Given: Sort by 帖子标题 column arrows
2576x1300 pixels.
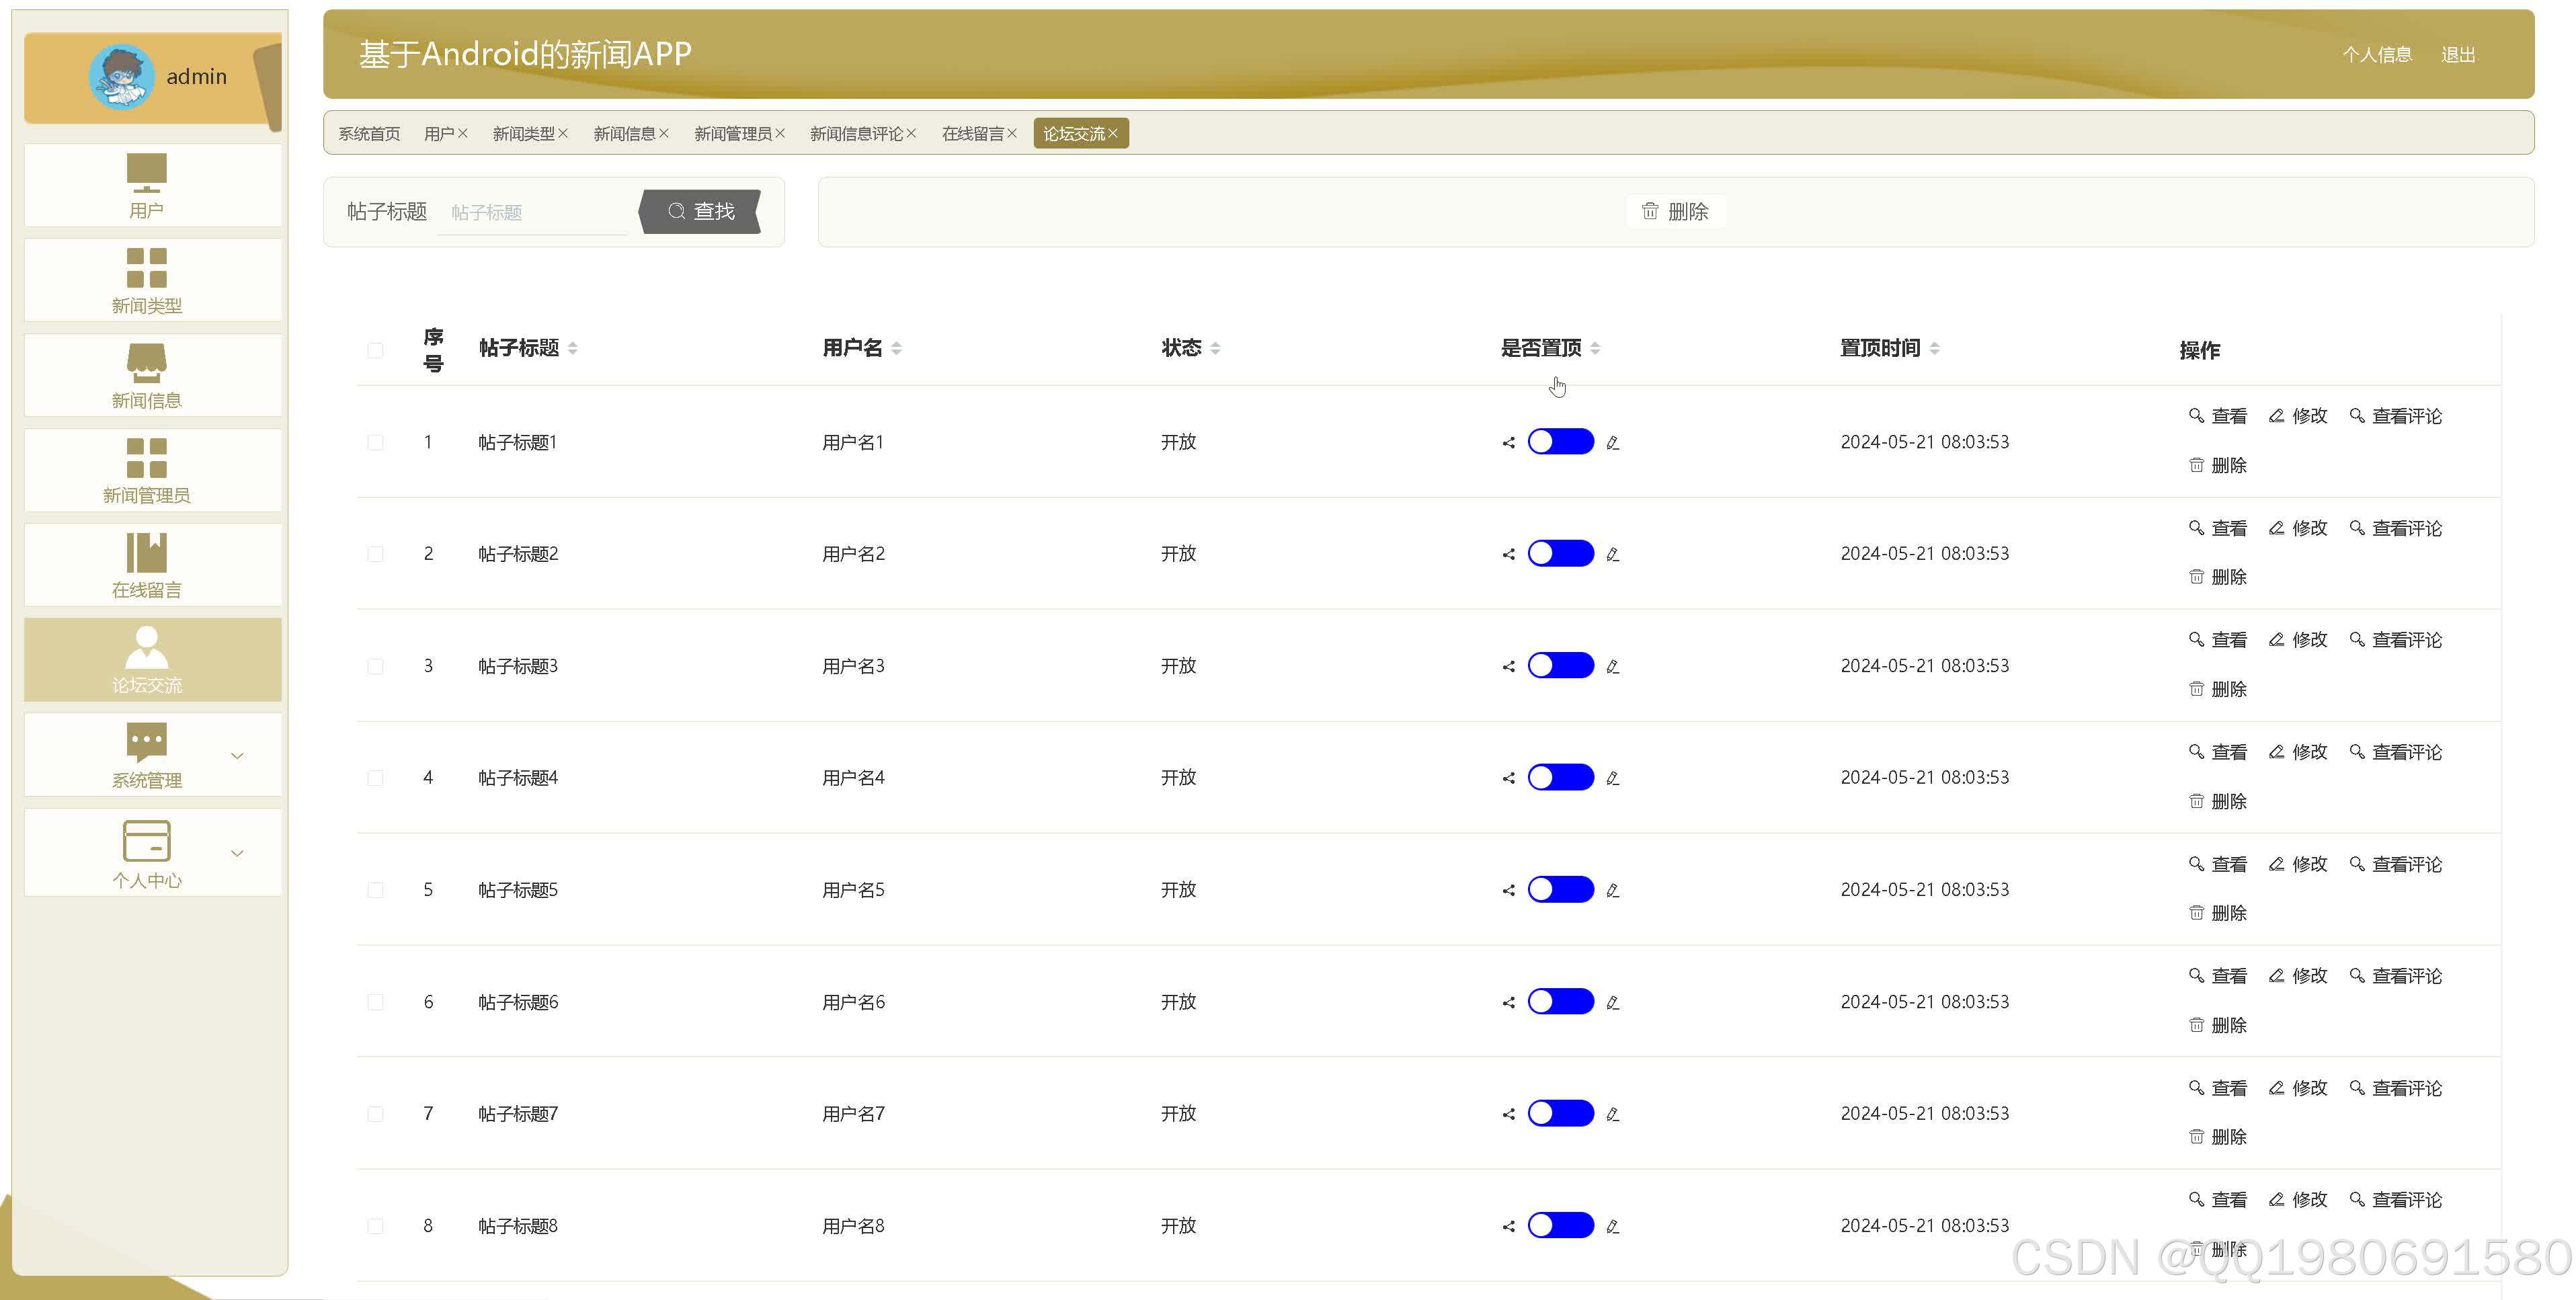Looking at the screenshot, I should (573, 348).
